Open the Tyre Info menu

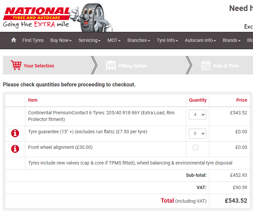click(x=167, y=40)
